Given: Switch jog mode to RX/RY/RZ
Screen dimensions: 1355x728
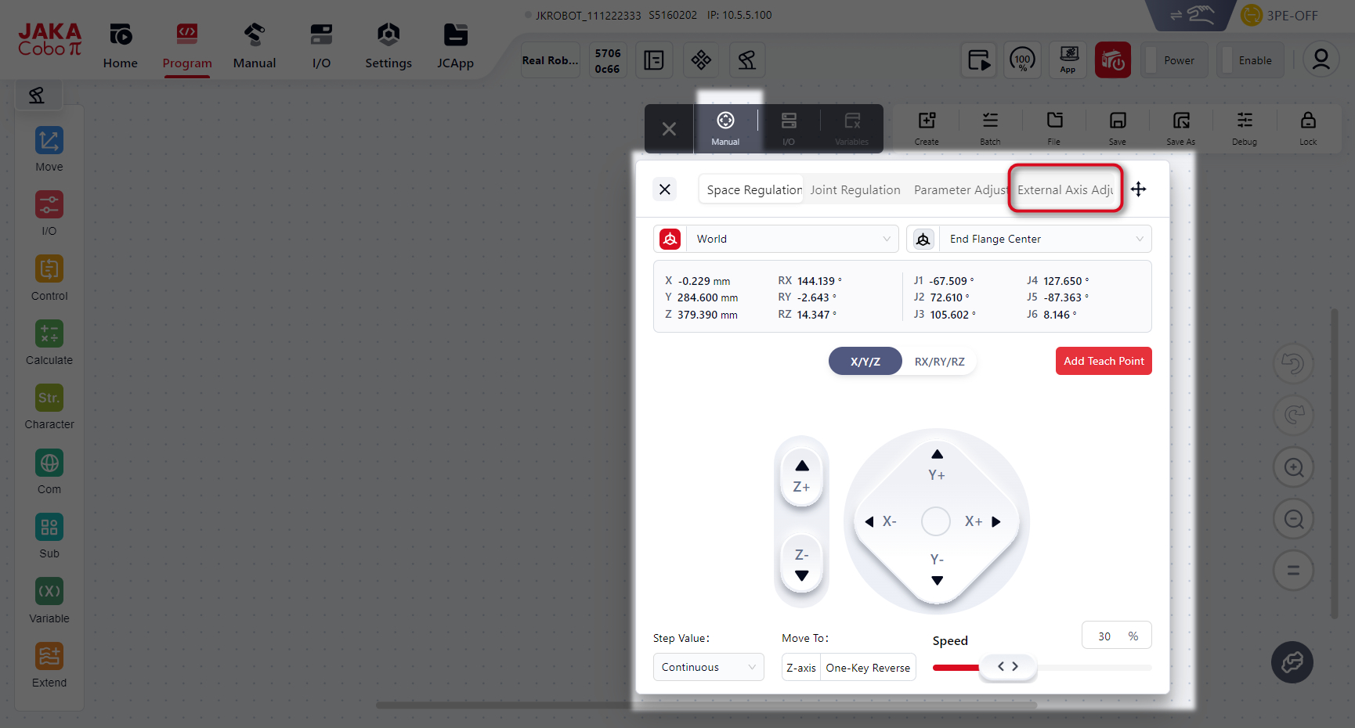Looking at the screenshot, I should pyautogui.click(x=939, y=362).
